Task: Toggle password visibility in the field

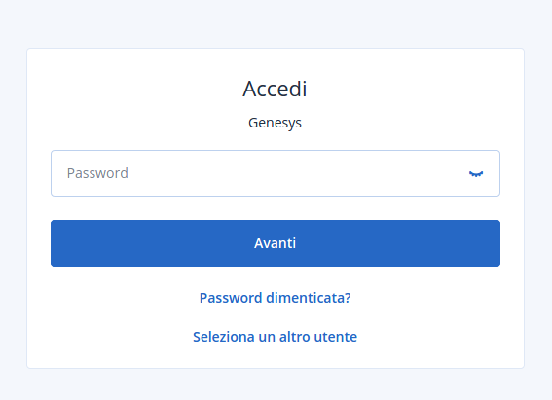Action: coord(476,174)
